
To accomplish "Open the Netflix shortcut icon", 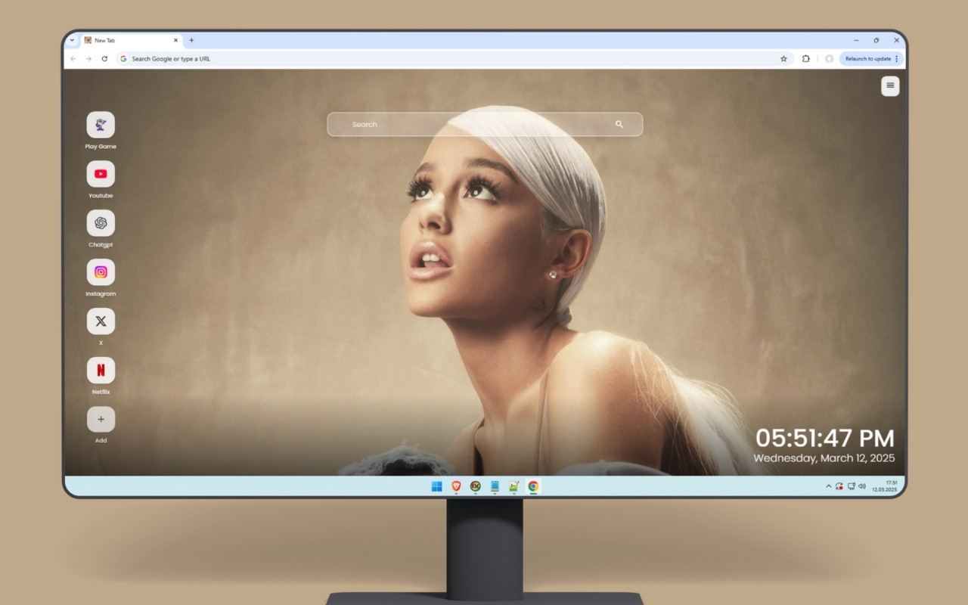I will [101, 370].
